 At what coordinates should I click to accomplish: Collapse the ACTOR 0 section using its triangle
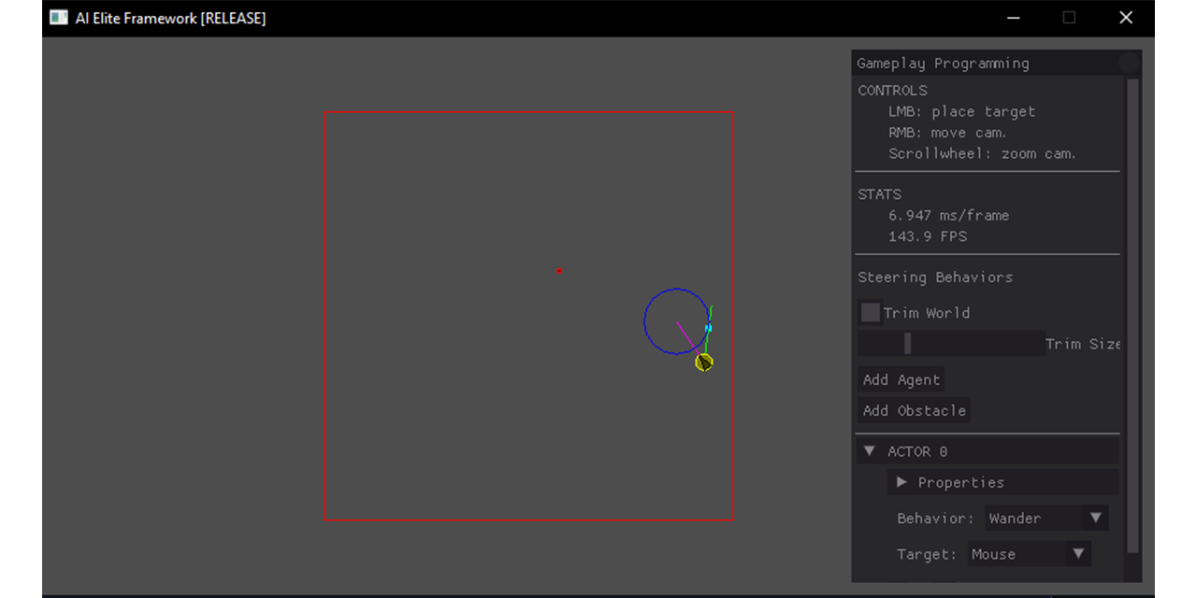tap(869, 450)
